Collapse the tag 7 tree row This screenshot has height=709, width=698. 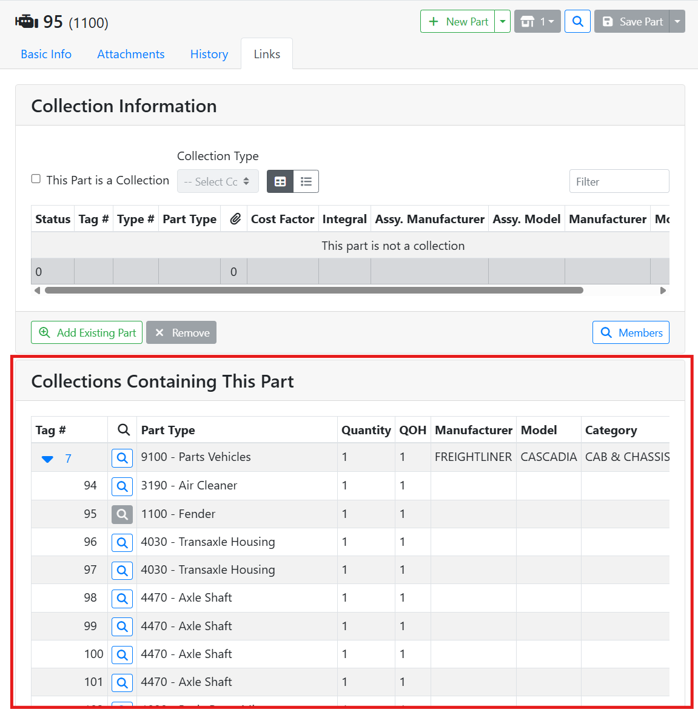pos(47,459)
